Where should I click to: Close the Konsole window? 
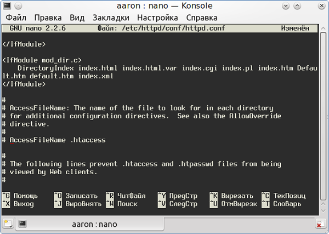point(321,6)
